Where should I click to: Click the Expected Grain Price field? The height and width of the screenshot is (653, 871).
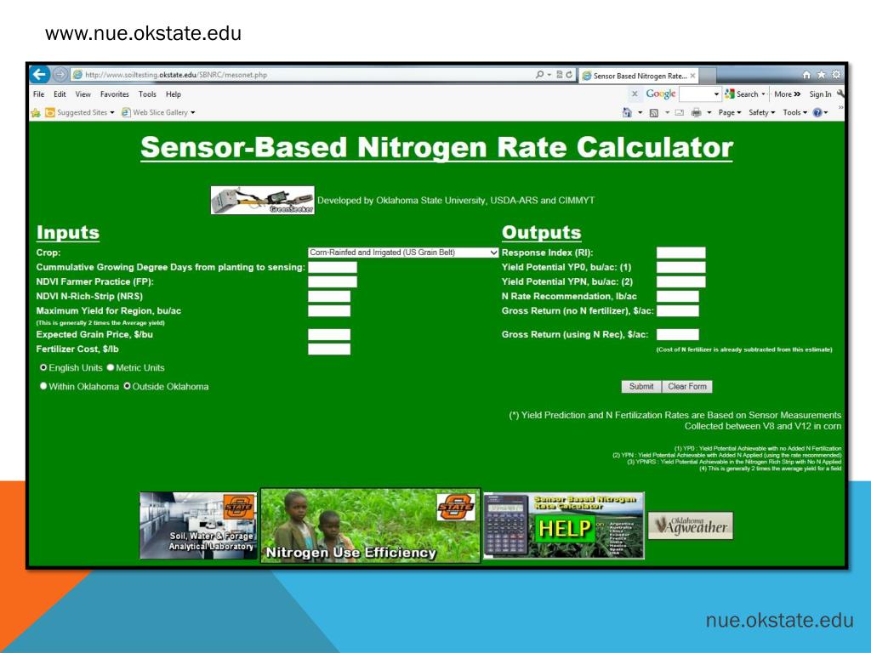(329, 334)
